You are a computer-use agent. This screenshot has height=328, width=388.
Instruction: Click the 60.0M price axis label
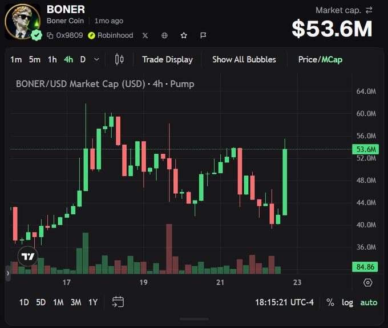(366, 114)
